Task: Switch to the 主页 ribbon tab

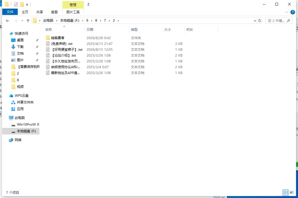Action: [25, 12]
